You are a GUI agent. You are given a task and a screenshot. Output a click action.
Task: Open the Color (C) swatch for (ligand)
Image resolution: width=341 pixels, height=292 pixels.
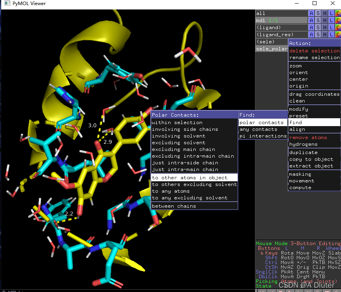coord(338,28)
